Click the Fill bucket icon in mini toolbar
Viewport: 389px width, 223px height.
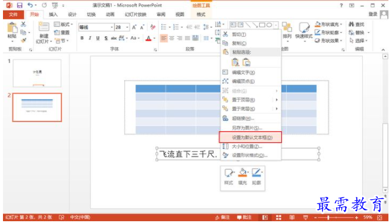click(x=242, y=173)
